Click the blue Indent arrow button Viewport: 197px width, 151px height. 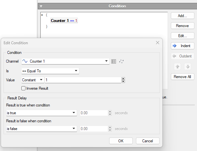pyautogui.click(x=182, y=46)
